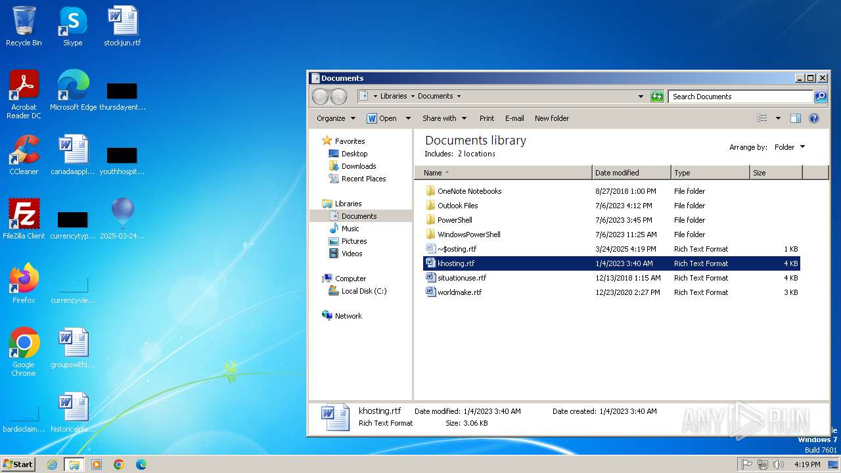841x473 pixels.
Task: Open Windows Media Player from taskbar
Action: coord(97,464)
